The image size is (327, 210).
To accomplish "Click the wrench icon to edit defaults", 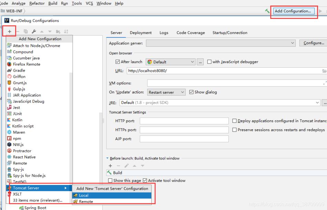I will pyautogui.click(x=34, y=32).
